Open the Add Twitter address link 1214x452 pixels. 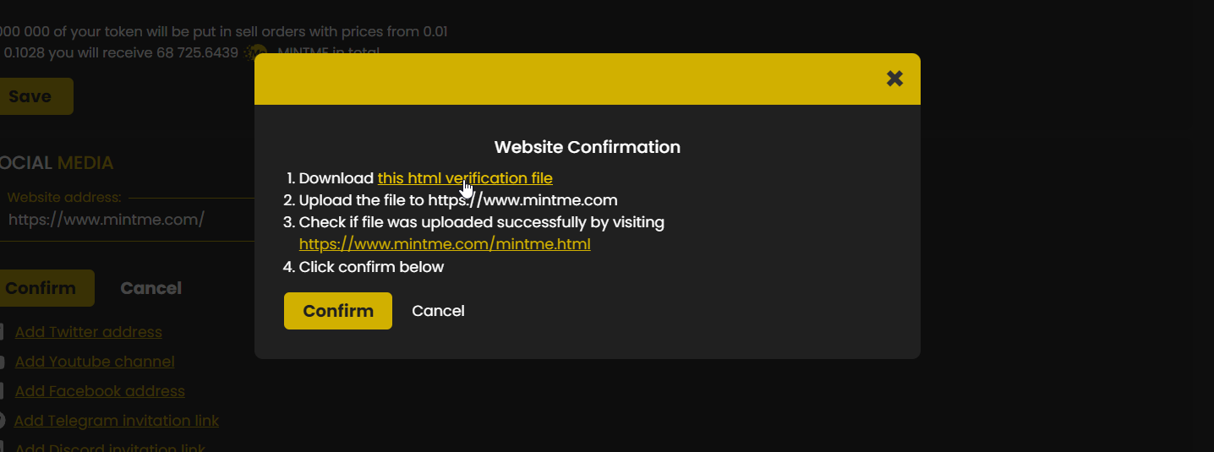[89, 332]
